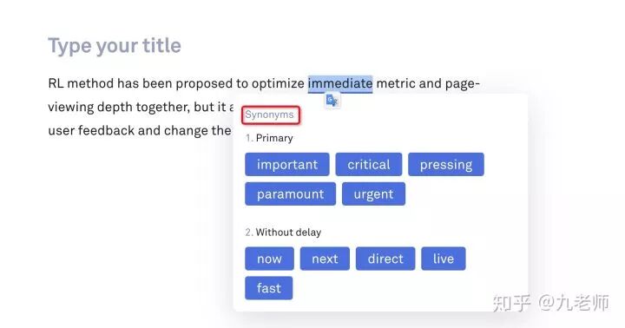
Task: Click the 'Without delay' meaning heading
Action: point(288,232)
